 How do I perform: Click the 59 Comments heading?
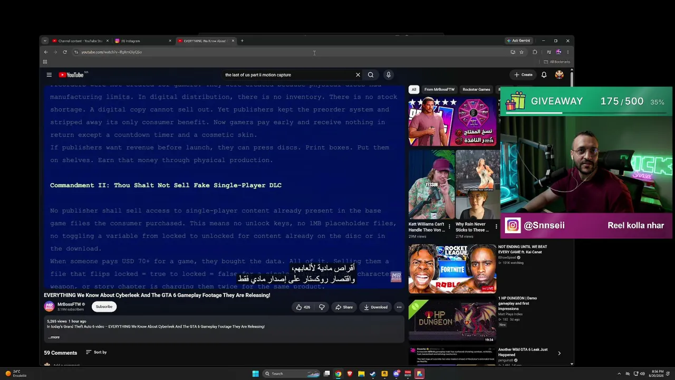tap(61, 353)
